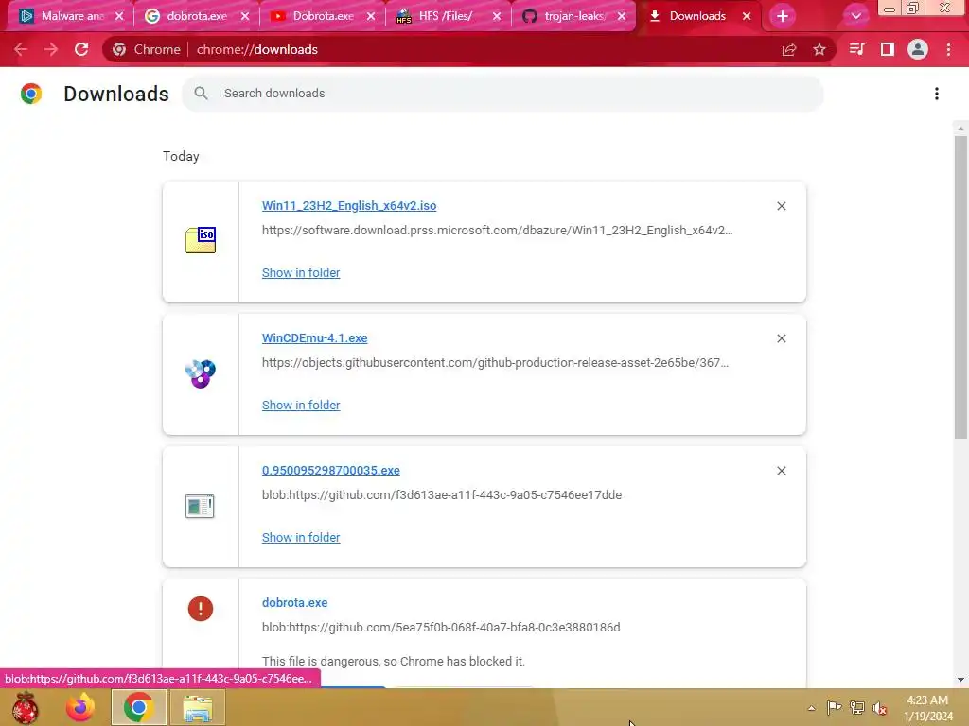Image resolution: width=969 pixels, height=726 pixels.
Task: Click the Chrome taskbar icon
Action: (x=139, y=707)
